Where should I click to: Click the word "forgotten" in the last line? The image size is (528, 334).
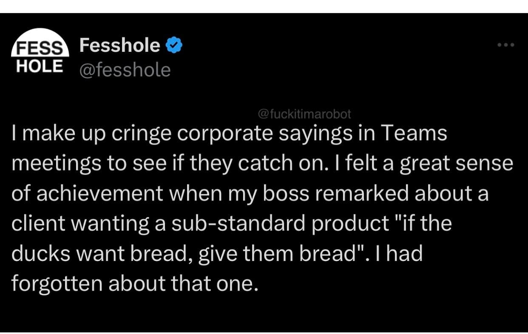tap(57, 284)
